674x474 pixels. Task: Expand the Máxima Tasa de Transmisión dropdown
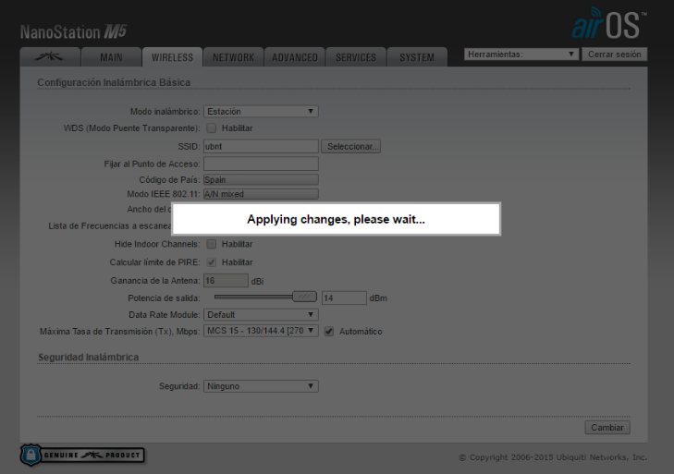point(261,331)
